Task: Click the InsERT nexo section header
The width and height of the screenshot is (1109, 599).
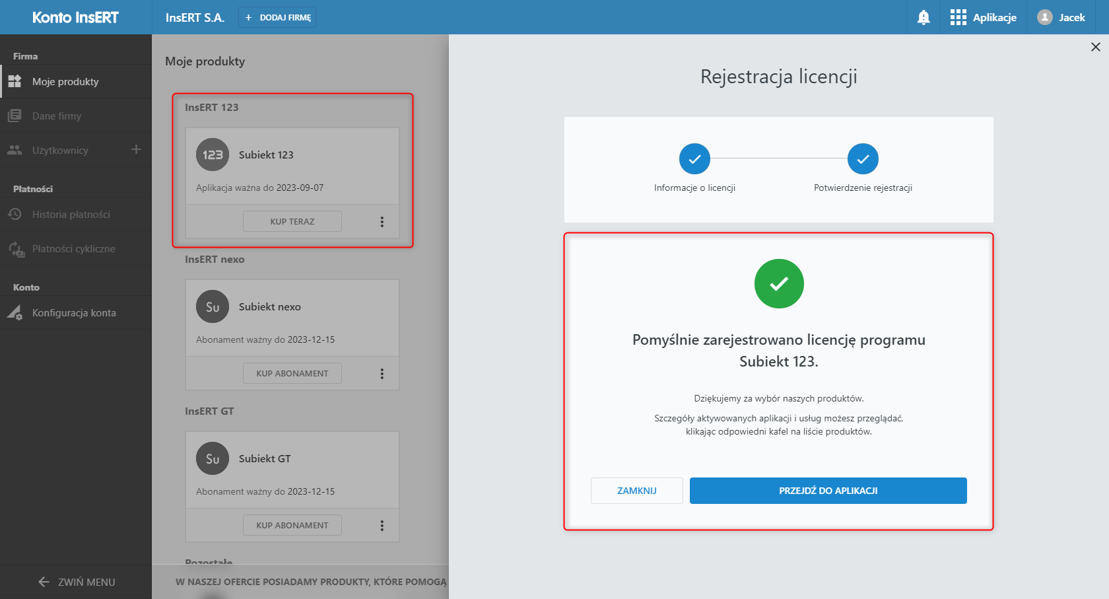Action: click(x=215, y=259)
